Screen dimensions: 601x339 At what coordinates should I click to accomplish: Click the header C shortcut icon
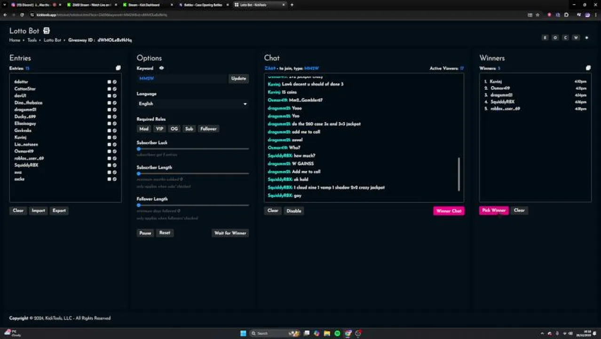[x=566, y=38]
